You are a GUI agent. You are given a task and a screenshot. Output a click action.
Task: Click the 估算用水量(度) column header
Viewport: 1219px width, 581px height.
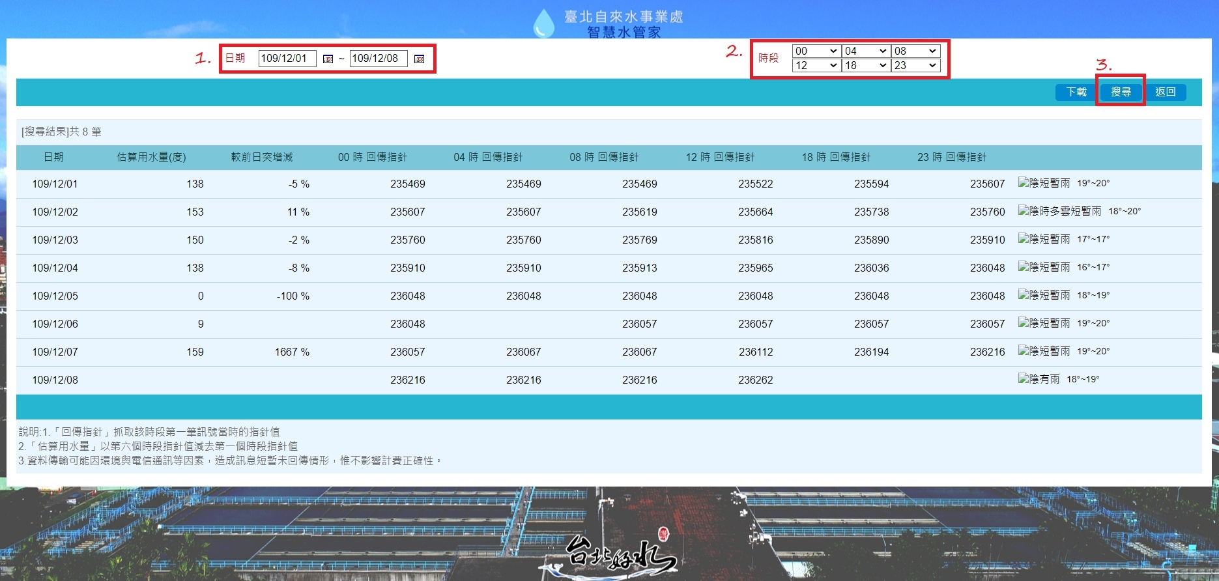coord(151,157)
